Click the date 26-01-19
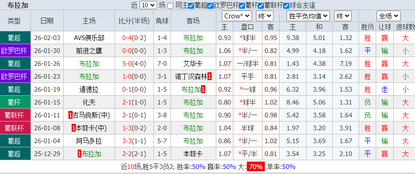 click(x=47, y=89)
